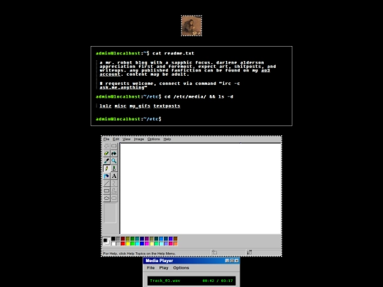Open the Paint Help menu
Image resolution: width=383 pixels, height=287 pixels.
click(x=167, y=139)
